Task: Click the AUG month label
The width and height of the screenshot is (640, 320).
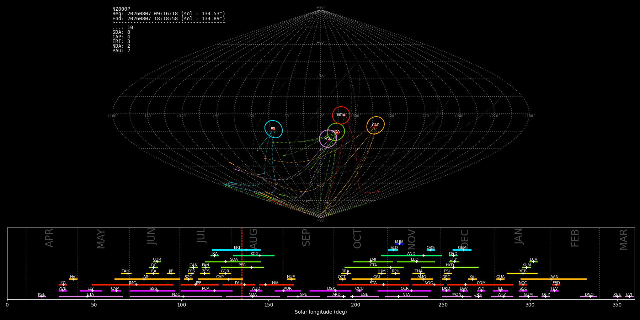Action: [x=254, y=238]
